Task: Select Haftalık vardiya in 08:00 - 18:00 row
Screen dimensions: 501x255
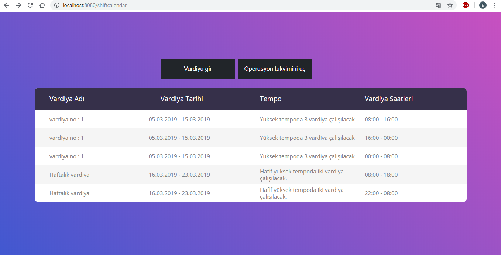Action: tap(69, 175)
